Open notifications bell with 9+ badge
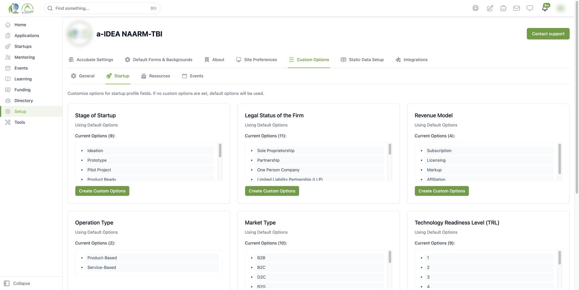Image resolution: width=579 pixels, height=290 pixels. pos(545,8)
